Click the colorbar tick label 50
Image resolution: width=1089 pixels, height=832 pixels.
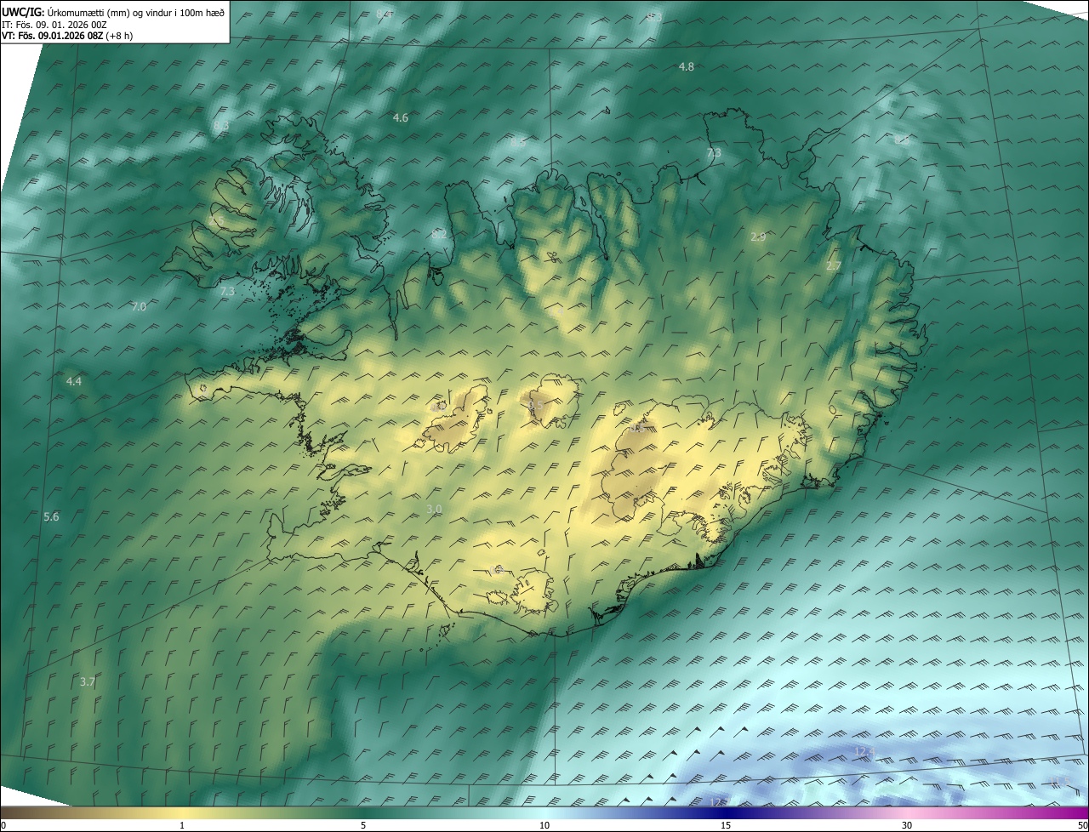click(x=1082, y=825)
